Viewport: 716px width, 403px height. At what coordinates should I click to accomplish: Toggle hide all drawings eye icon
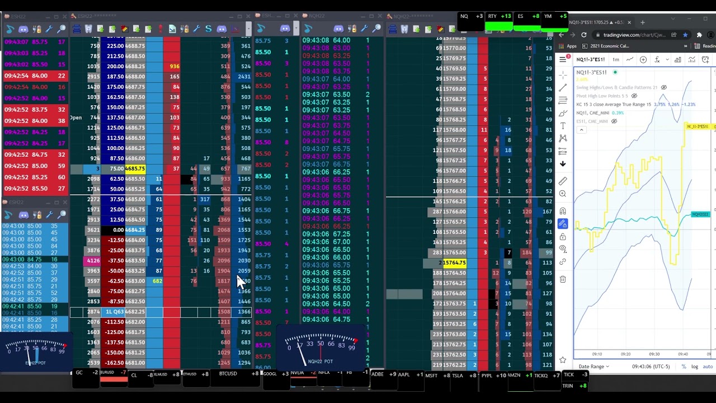[x=563, y=249]
